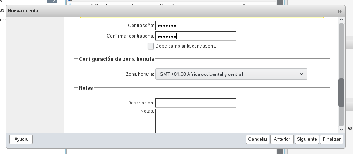Enable Debe cambiar la contraseña checkbox

(151, 46)
